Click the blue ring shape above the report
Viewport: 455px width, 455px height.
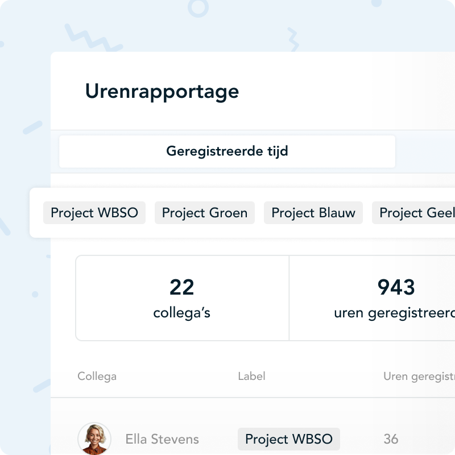tap(198, 7)
